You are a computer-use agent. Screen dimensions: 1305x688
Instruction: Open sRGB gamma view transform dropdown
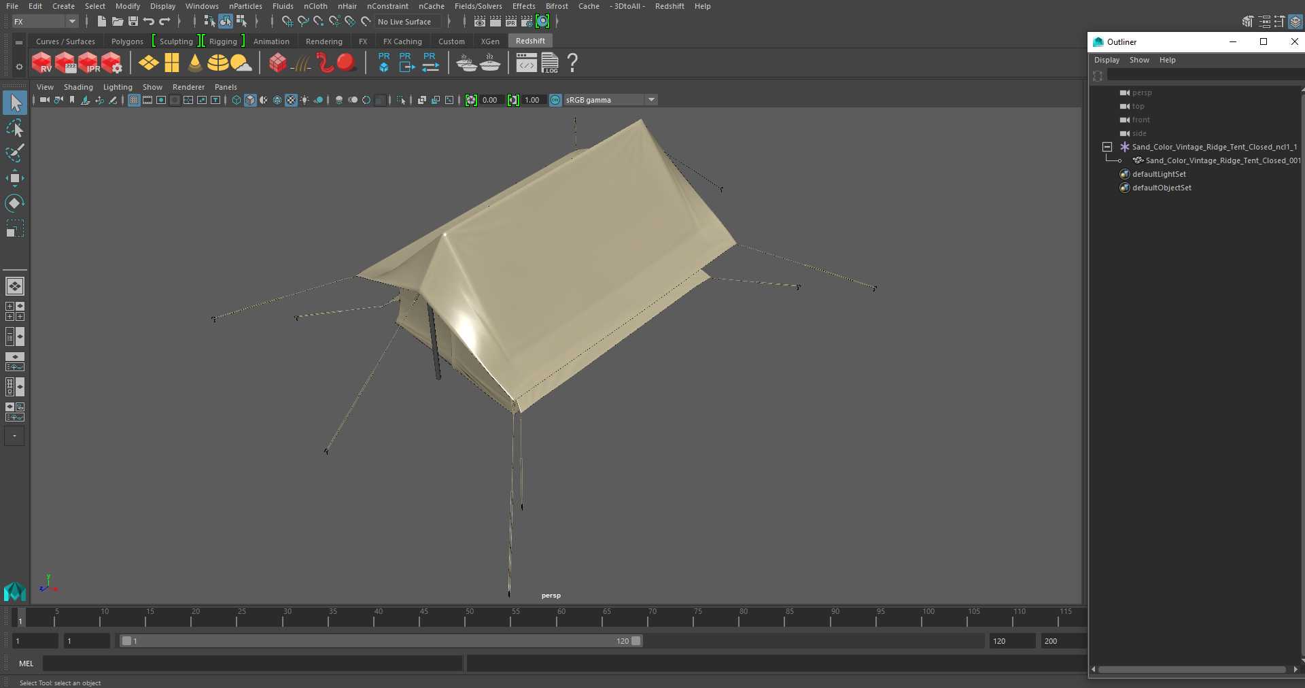610,100
